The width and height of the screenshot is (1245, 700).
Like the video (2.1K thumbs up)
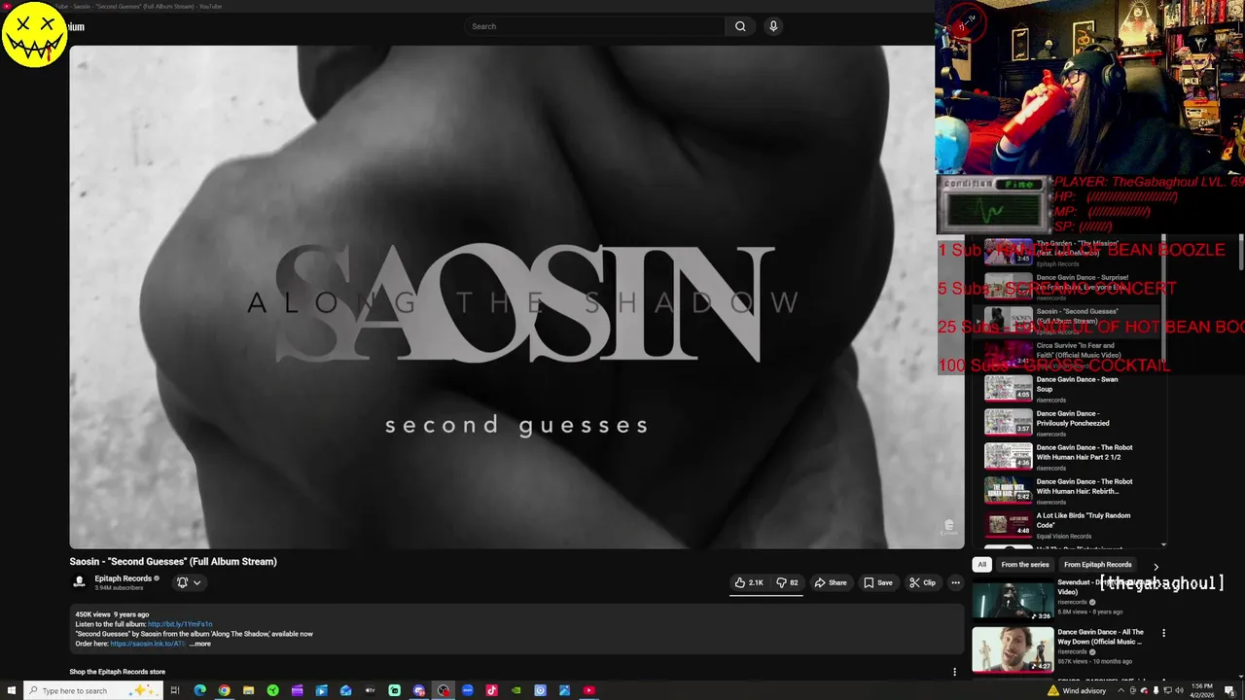(x=749, y=582)
